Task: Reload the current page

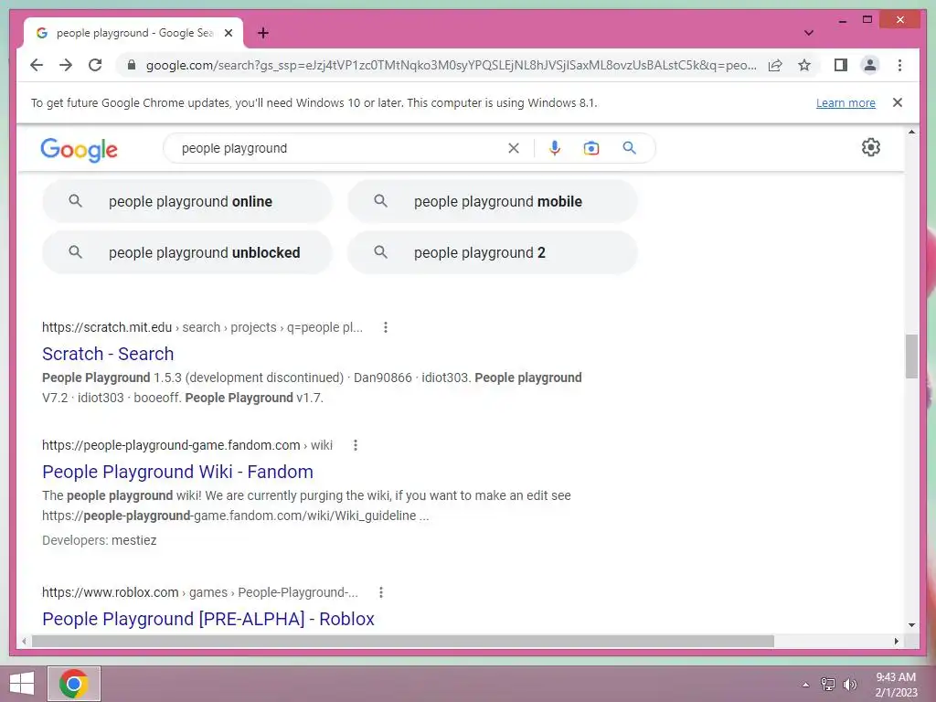Action: tap(95, 65)
